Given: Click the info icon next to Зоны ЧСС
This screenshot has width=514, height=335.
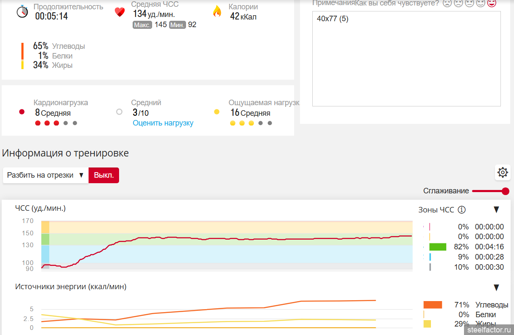Looking at the screenshot, I should pos(462,209).
